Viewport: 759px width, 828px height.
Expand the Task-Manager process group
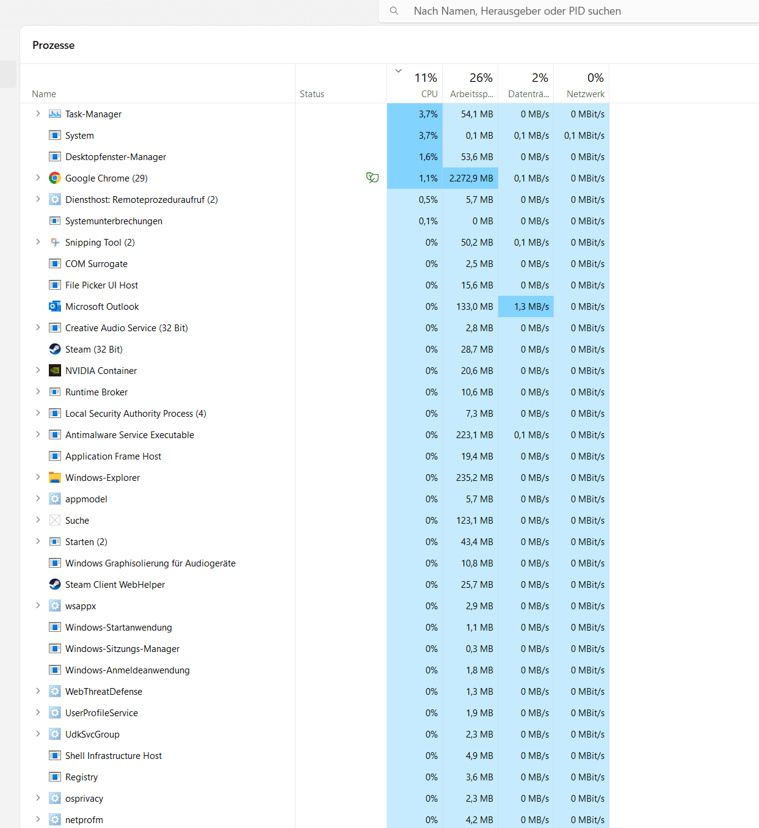tap(38, 114)
